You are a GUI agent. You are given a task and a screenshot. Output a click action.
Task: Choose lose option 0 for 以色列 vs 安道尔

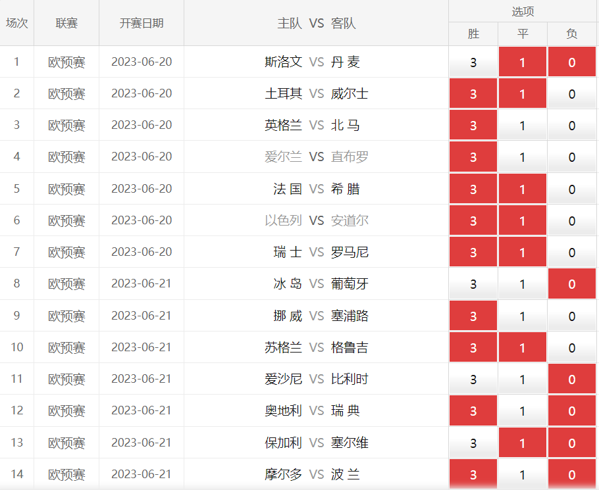point(571,221)
